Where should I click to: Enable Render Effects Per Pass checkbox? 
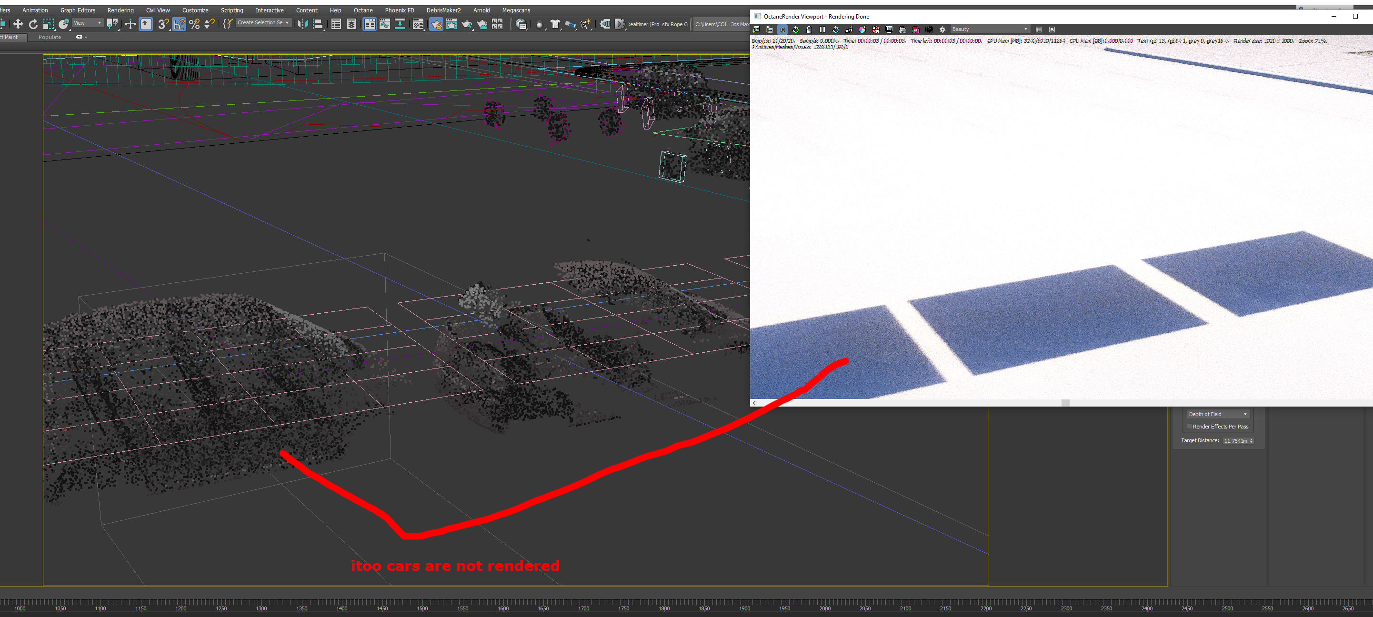(1189, 426)
